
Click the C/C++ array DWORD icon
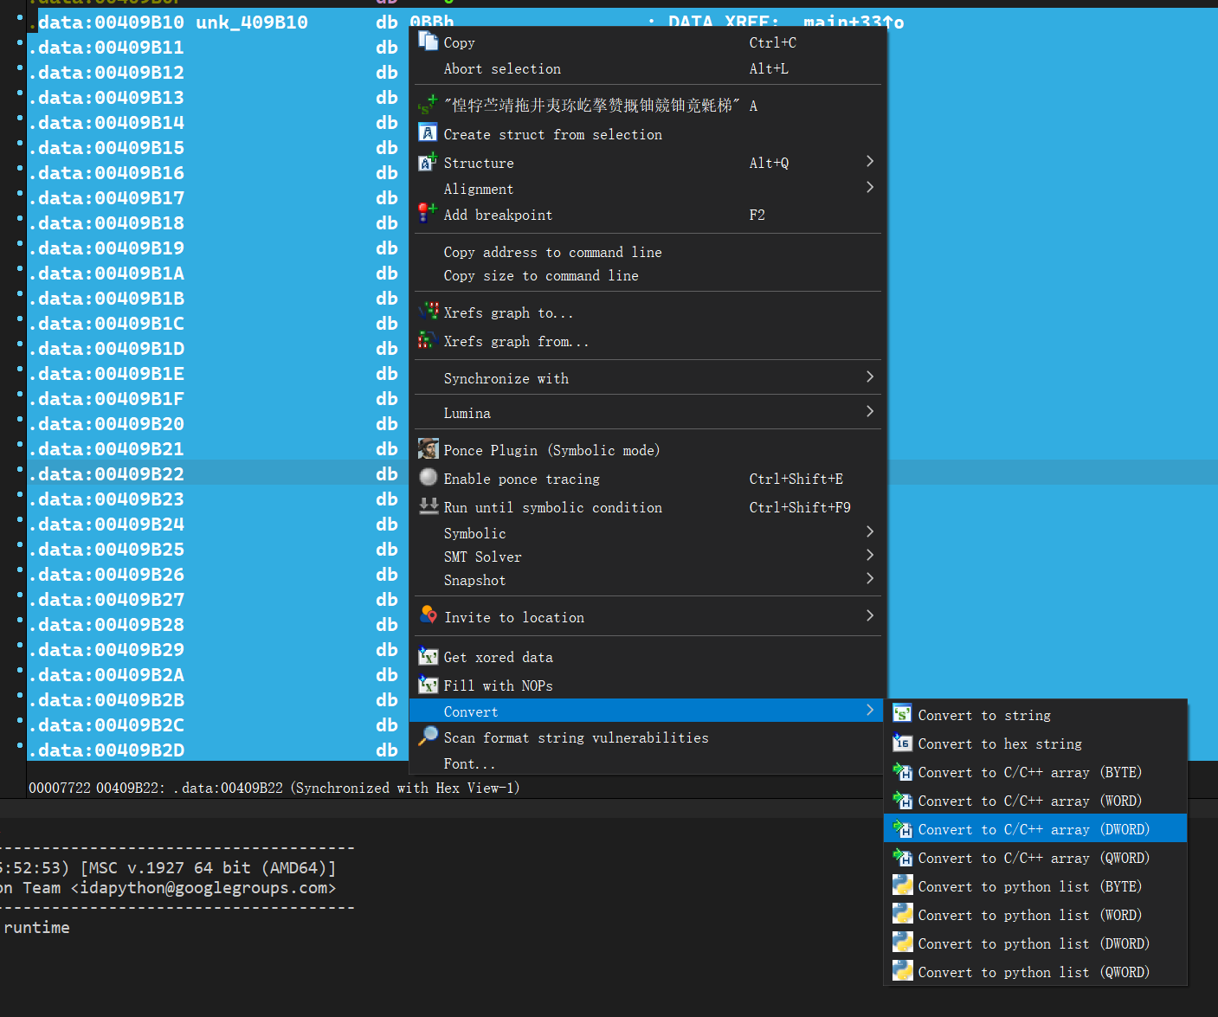[902, 828]
